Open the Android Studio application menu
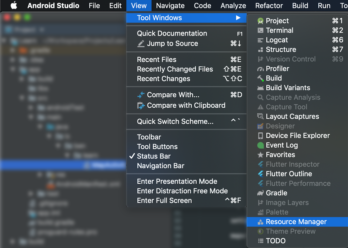This screenshot has width=348, height=248. [53, 6]
